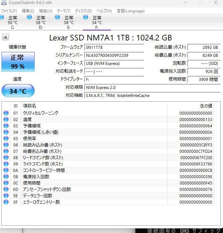Click the status icon for リードコマンド数 row
This screenshot has height=233, width=223.
tap(6, 157)
